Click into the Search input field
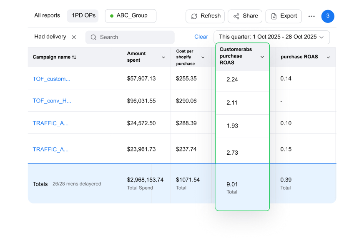This screenshot has height=241, width=344. 133,37
